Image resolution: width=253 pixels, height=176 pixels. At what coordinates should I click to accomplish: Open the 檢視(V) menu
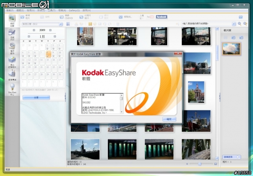tap(31, 10)
